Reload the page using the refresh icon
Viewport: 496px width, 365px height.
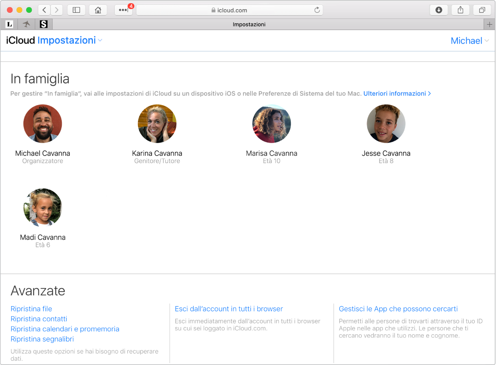317,10
